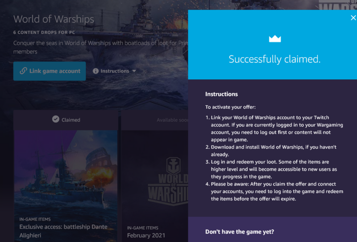
Task: Click the chain link icon
Action: click(x=23, y=71)
